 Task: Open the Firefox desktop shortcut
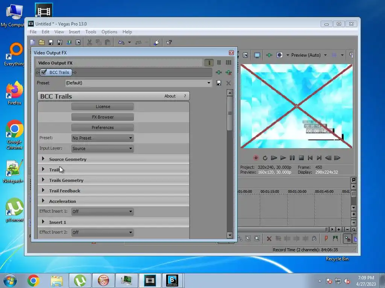tap(14, 93)
